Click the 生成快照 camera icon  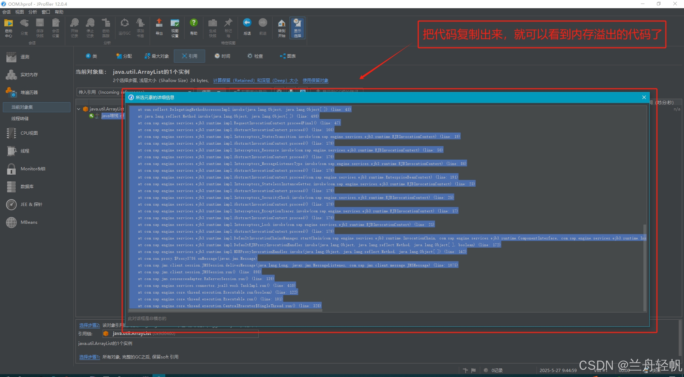pyautogui.click(x=213, y=28)
